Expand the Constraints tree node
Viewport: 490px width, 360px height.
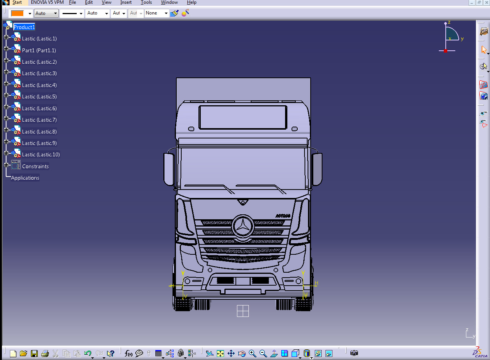tap(6, 165)
